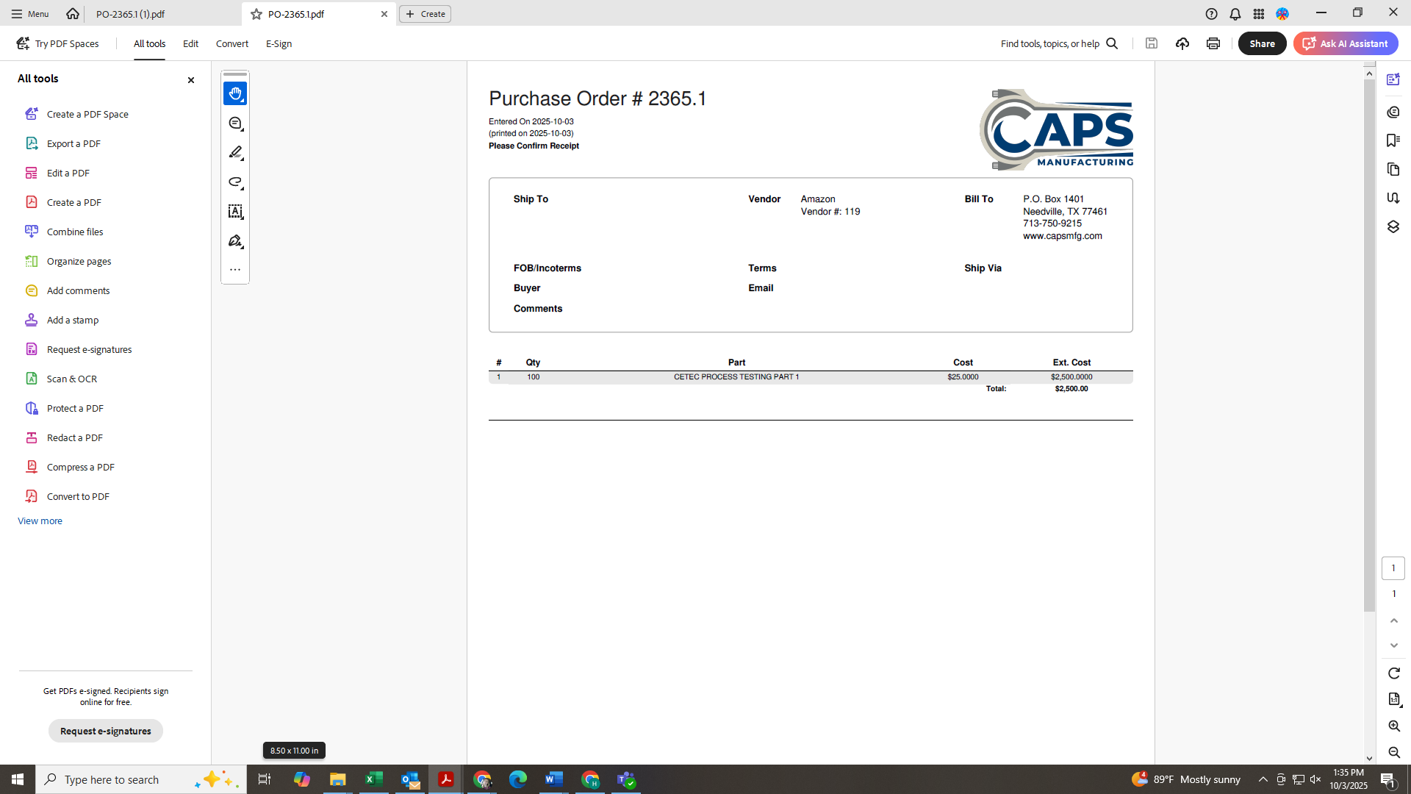Open the Fill & Sign pen tool
The width and height of the screenshot is (1411, 794).
click(235, 241)
